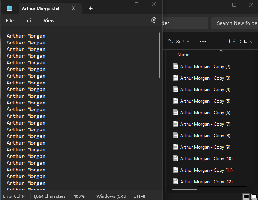
Task: Toggle the Details pane in File Explorer
Action: click(241, 42)
